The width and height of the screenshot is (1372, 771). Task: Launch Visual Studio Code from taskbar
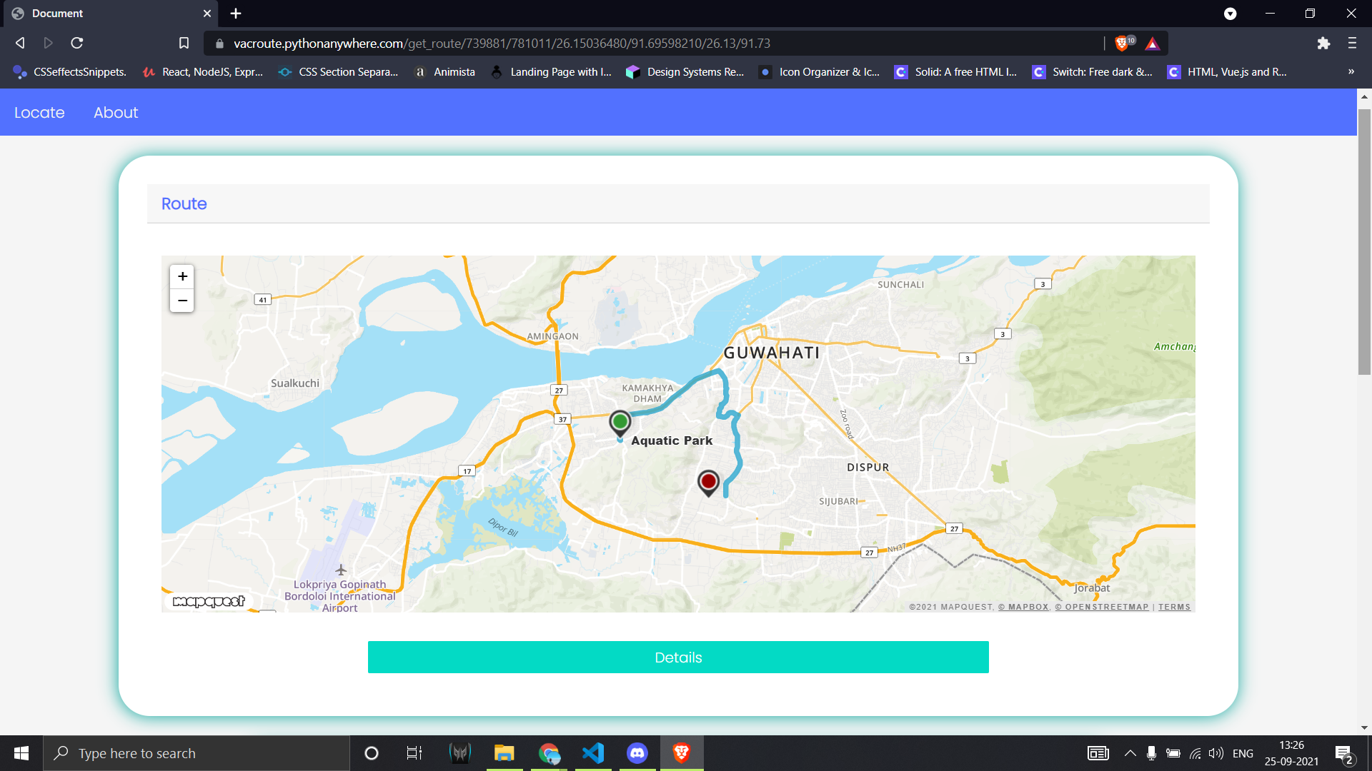[593, 753]
